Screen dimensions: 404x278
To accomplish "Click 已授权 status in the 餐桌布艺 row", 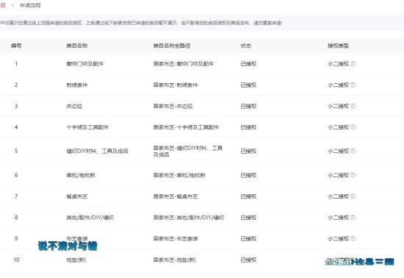I will (x=248, y=196).
